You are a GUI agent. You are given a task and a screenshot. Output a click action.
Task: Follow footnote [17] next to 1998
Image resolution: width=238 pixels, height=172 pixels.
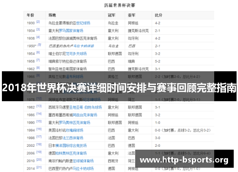pyautogui.click(x=39, y=137)
